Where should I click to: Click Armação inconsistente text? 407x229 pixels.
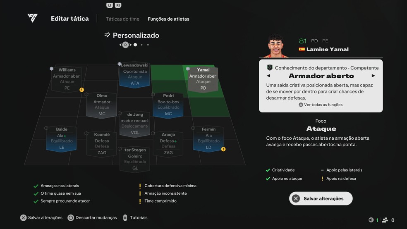tap(165, 193)
